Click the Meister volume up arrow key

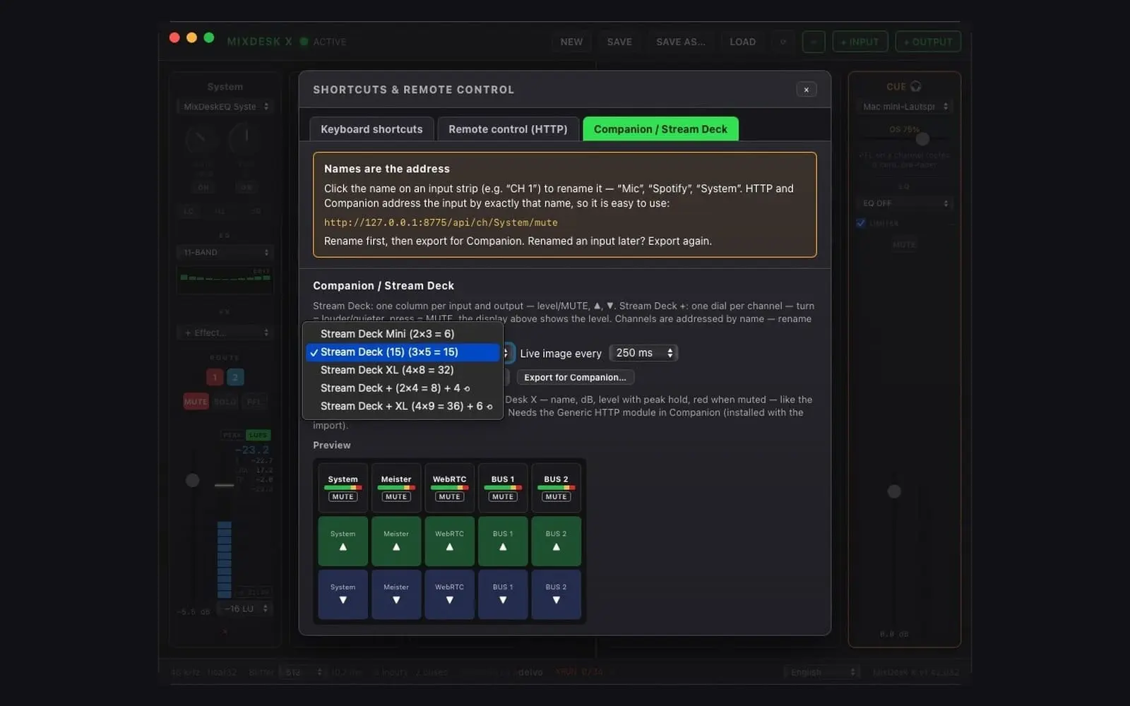(396, 542)
